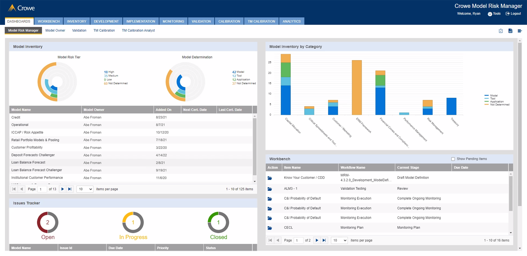Go to next page in Model Inventory table
The height and width of the screenshot is (256, 527).
click(x=63, y=189)
